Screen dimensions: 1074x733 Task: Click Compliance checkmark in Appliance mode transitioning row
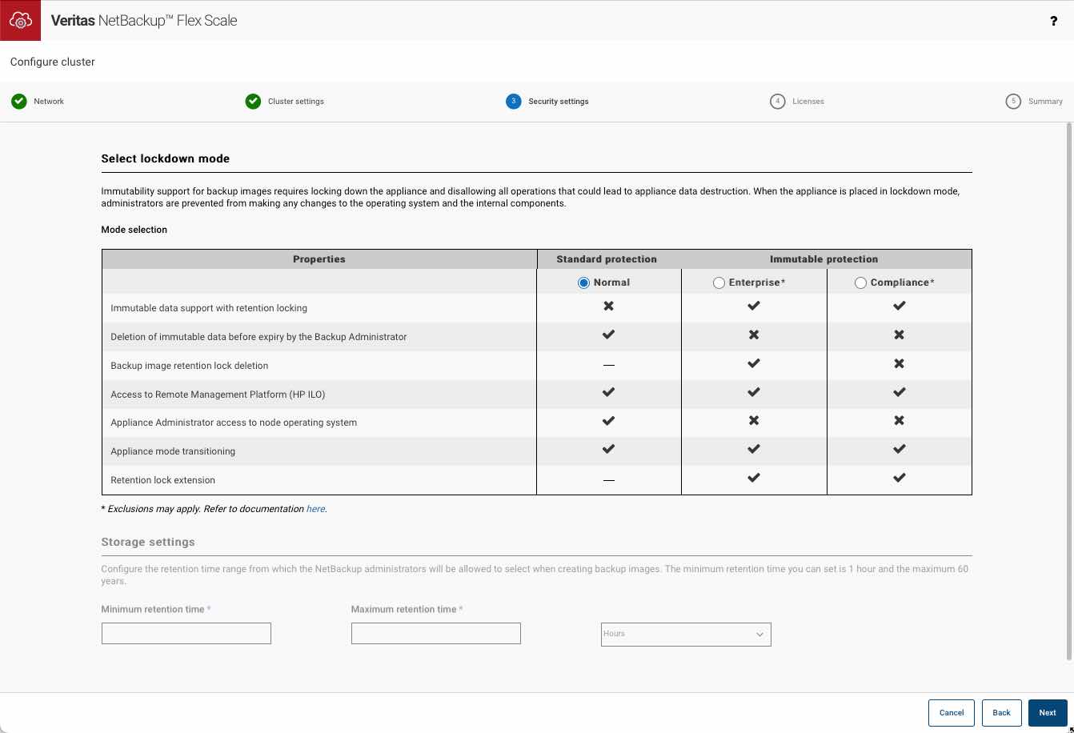click(x=899, y=450)
